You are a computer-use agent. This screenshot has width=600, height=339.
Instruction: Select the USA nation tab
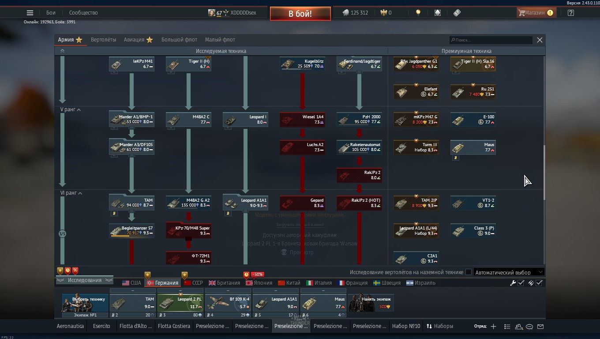[131, 283]
